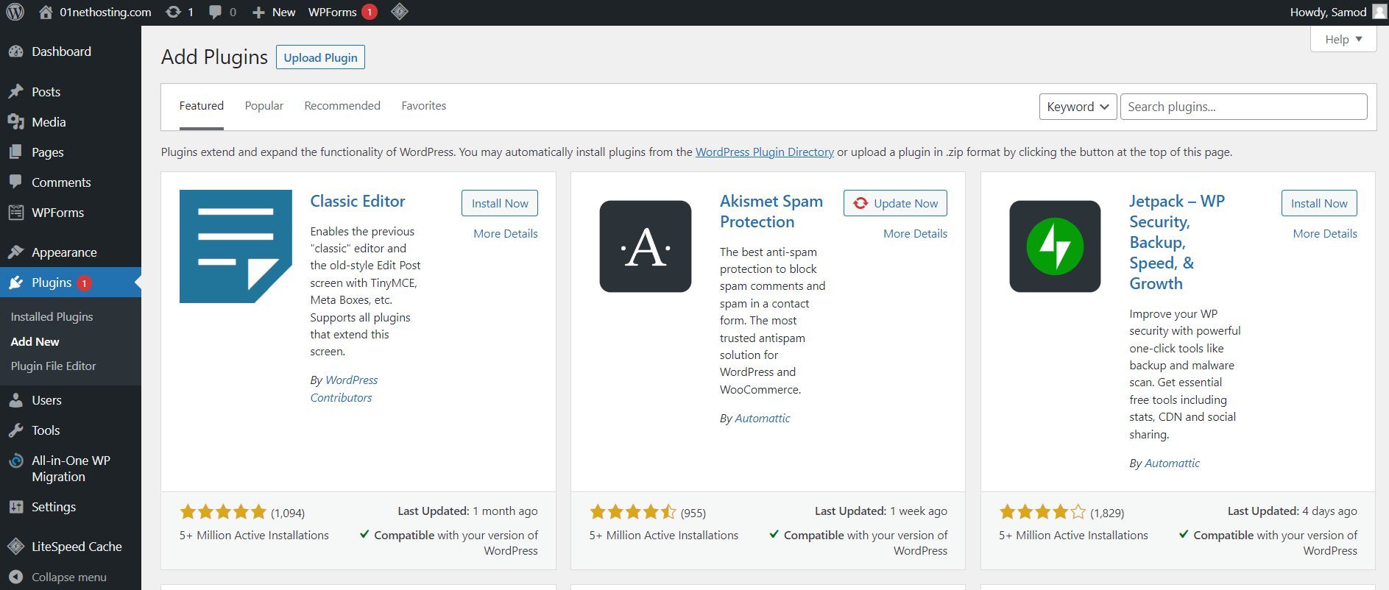The width and height of the screenshot is (1389, 590).
Task: View More Details for Jetpack
Action: coord(1325,233)
